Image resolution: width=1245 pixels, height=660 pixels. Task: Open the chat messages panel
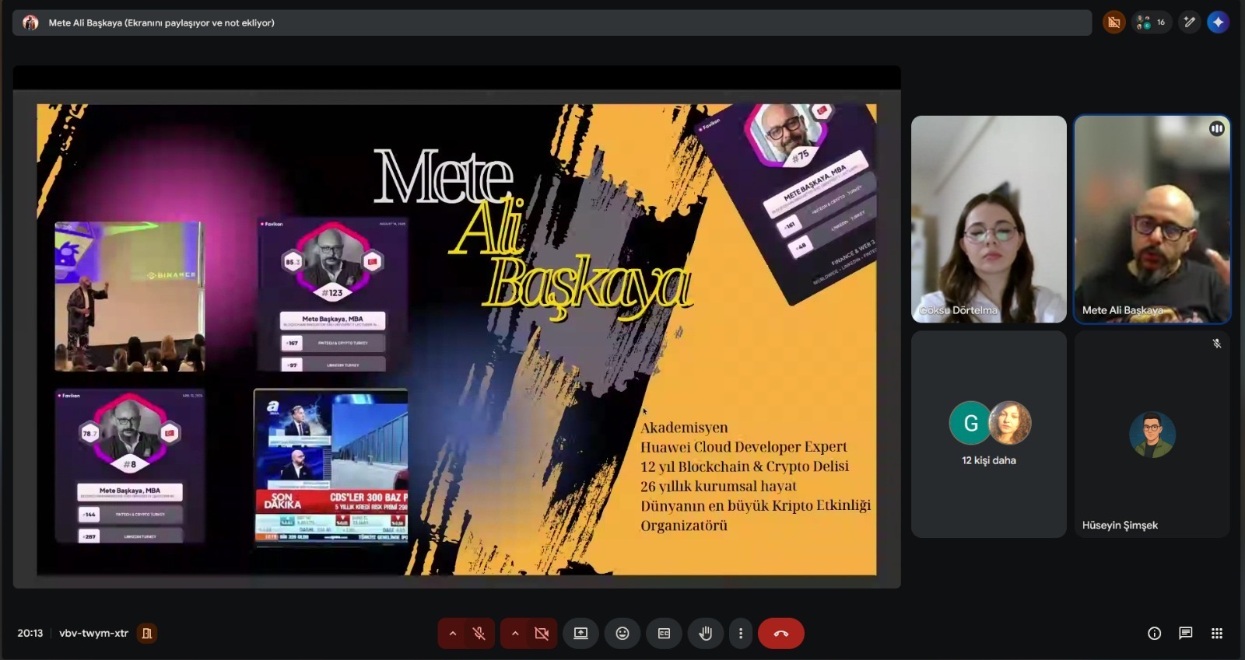click(x=1185, y=634)
